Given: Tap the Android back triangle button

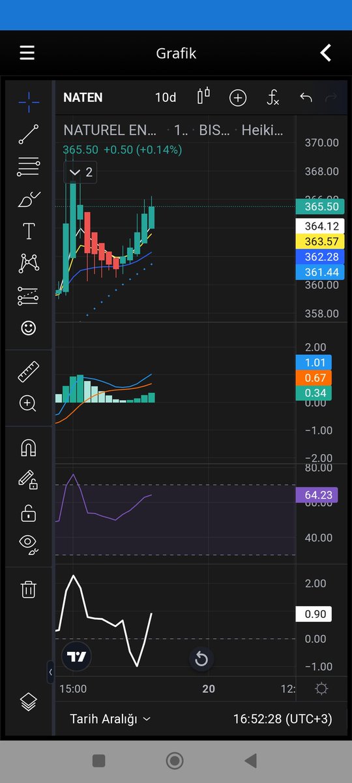Looking at the screenshot, I should 250,761.
